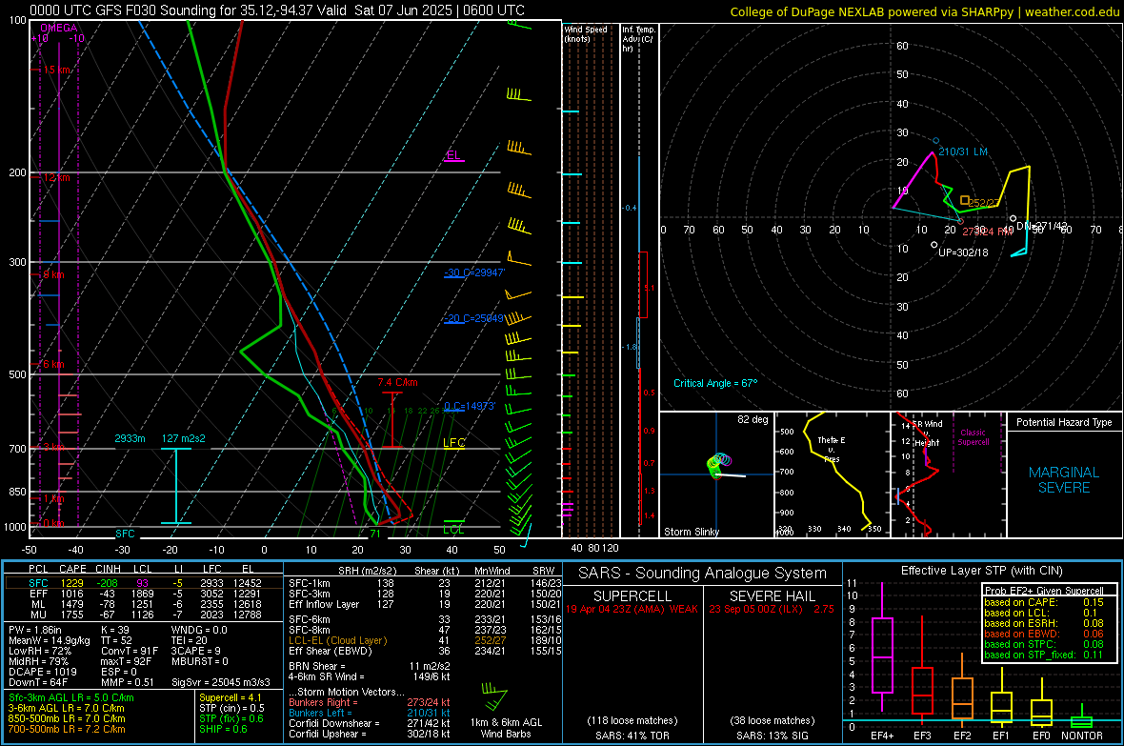Click the '19 Apr 04 23Z (AMA) WEAK' analogue
This screenshot has height=746, width=1124.
[x=632, y=609]
